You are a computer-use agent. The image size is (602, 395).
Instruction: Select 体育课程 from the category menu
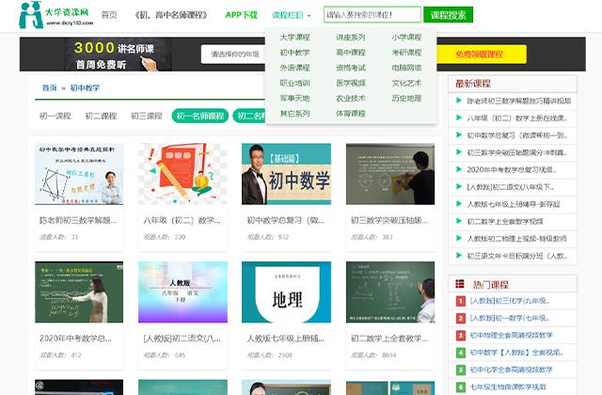(350, 114)
